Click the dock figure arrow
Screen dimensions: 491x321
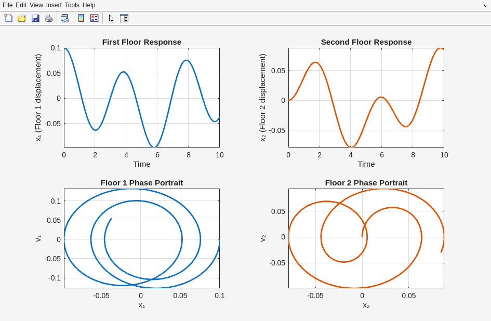[484, 5]
